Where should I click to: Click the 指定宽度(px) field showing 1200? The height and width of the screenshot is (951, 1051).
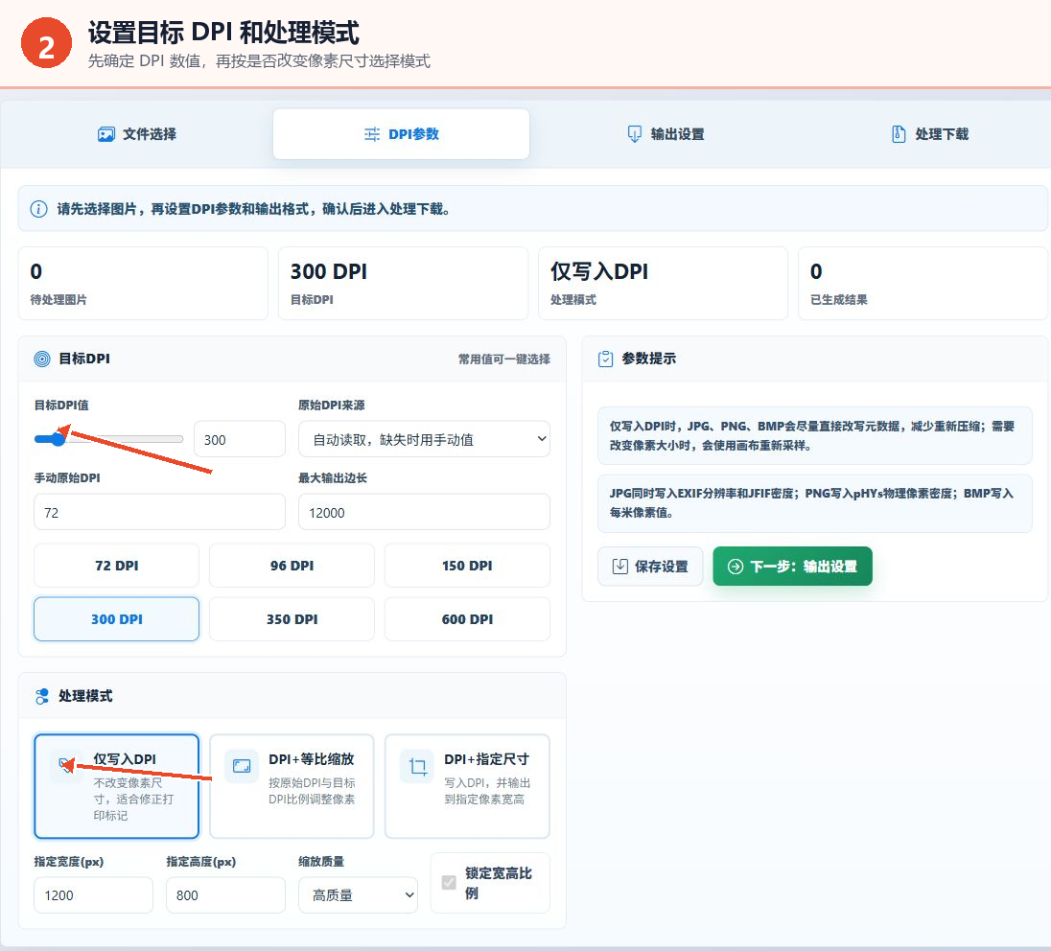coord(93,895)
